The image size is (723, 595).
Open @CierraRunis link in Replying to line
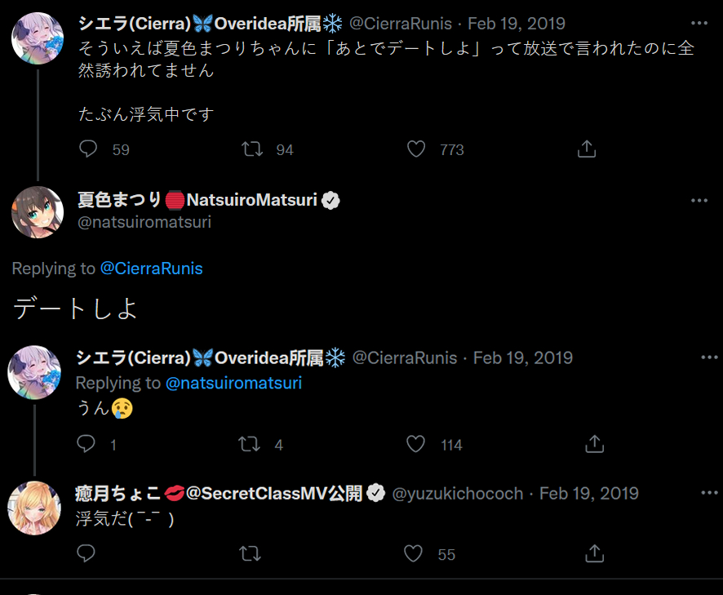151,269
